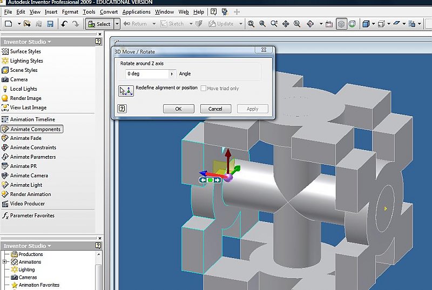Screen dimensions: 432x290
Task: Expand the Animations tree node
Action: [x=5, y=262]
